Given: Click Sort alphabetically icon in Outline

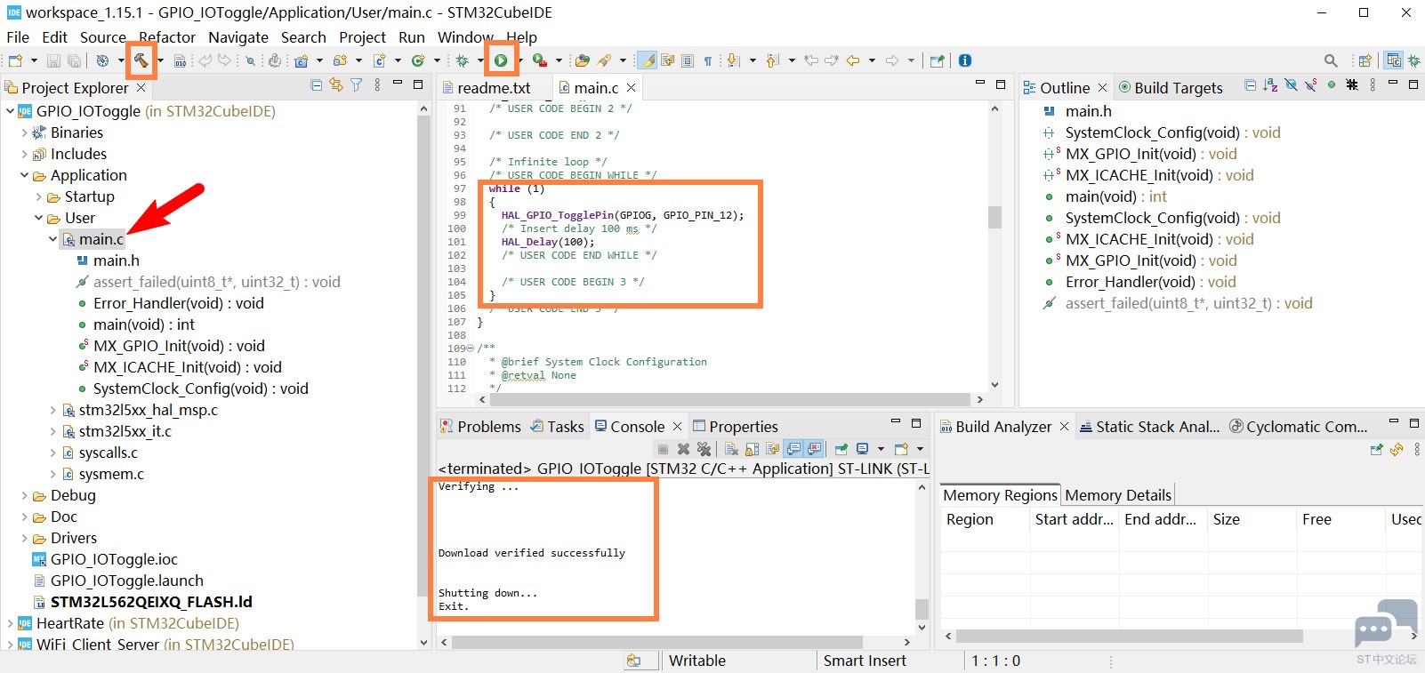Looking at the screenshot, I should pyautogui.click(x=1269, y=85).
